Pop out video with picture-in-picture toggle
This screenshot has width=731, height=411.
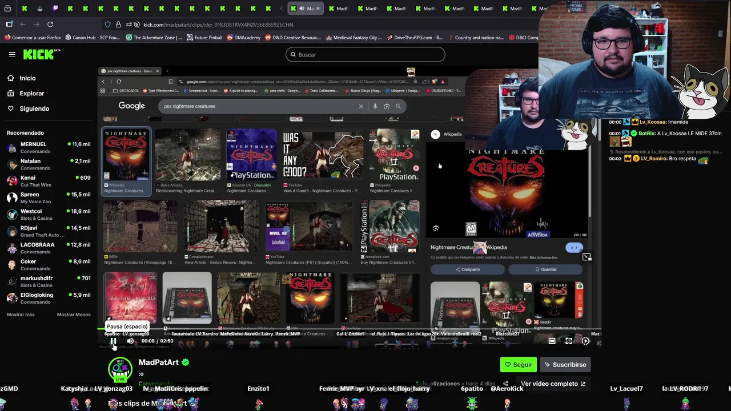(587, 257)
